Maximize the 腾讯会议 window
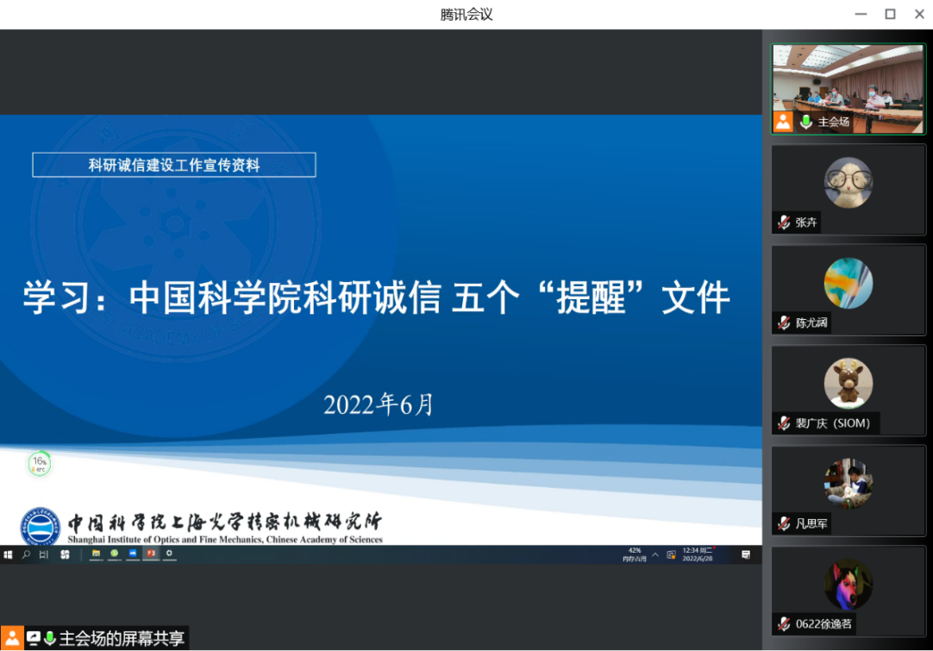This screenshot has width=933, height=651. [x=890, y=14]
